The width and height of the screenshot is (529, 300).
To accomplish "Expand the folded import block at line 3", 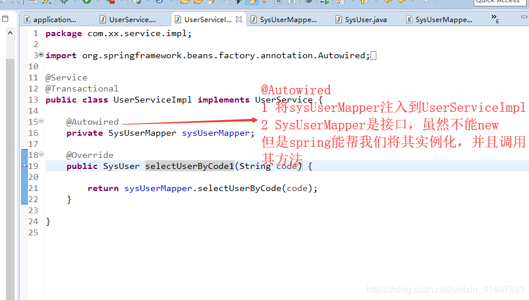I will coord(41,54).
